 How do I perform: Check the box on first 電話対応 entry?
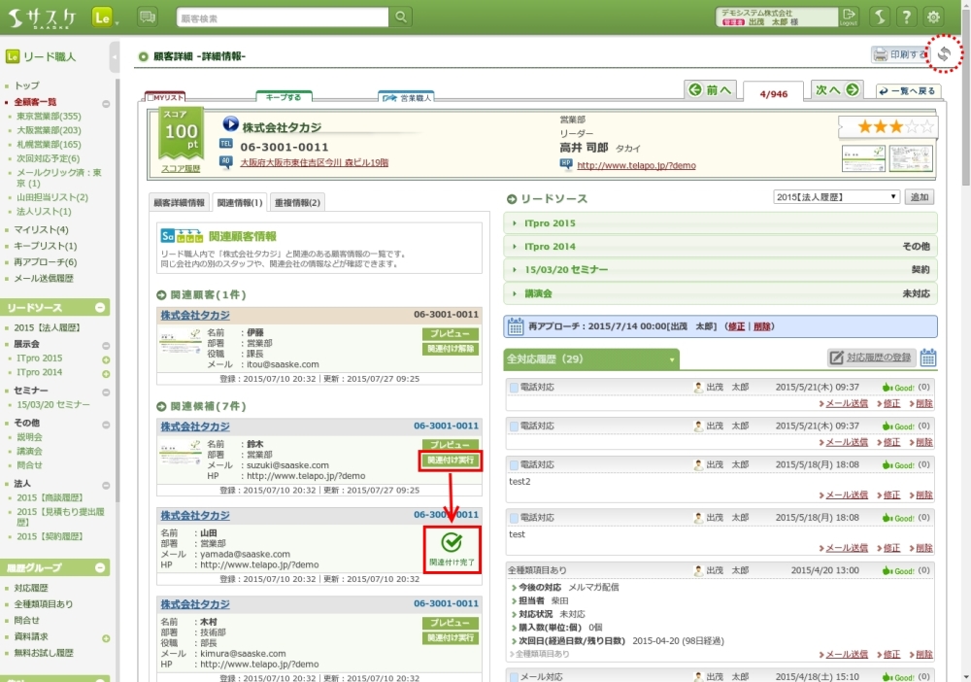coord(515,387)
